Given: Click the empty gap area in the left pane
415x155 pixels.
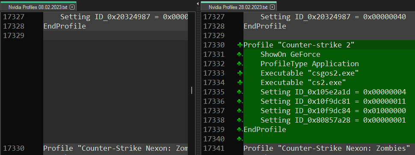Looking at the screenshot, I should (x=116, y=92).
